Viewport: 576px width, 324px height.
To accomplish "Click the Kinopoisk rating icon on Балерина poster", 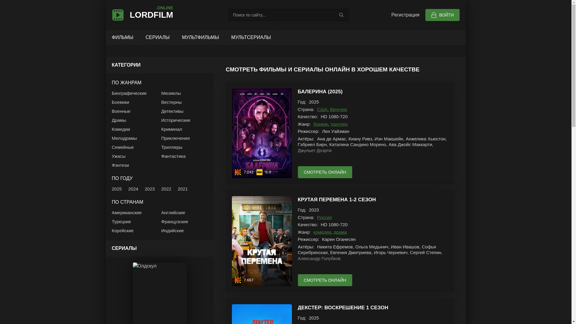I will pos(238,172).
